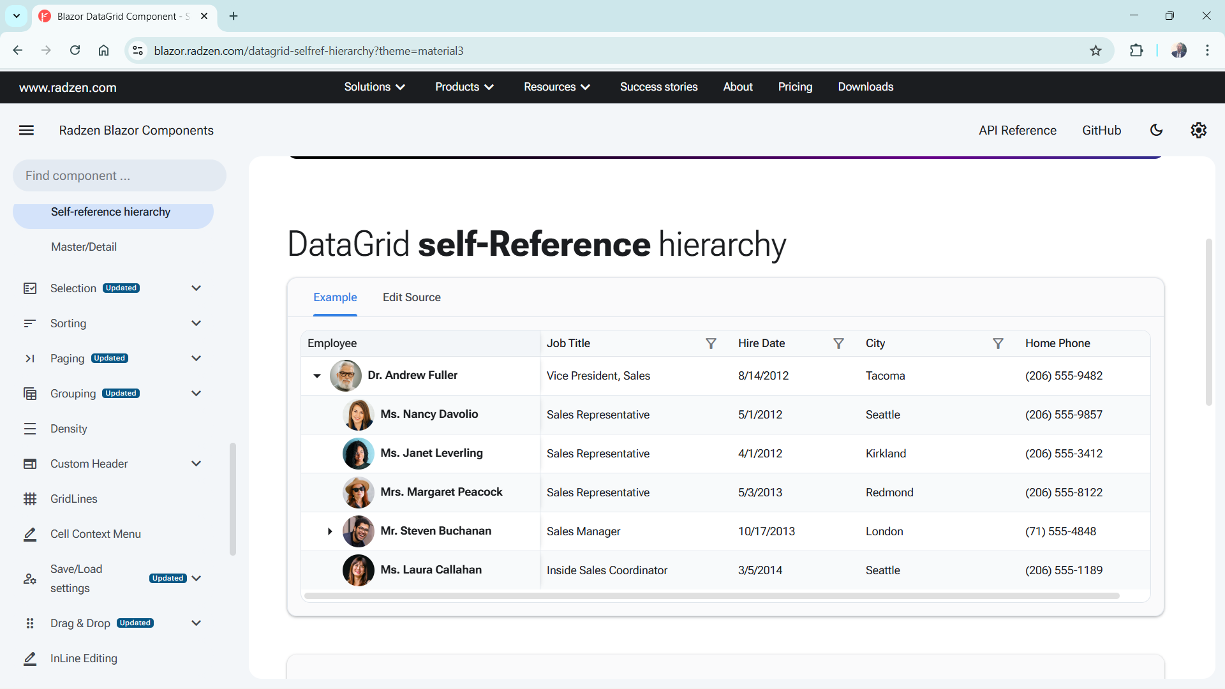Bookmark this page with star icon
The height and width of the screenshot is (689, 1225).
point(1095,51)
